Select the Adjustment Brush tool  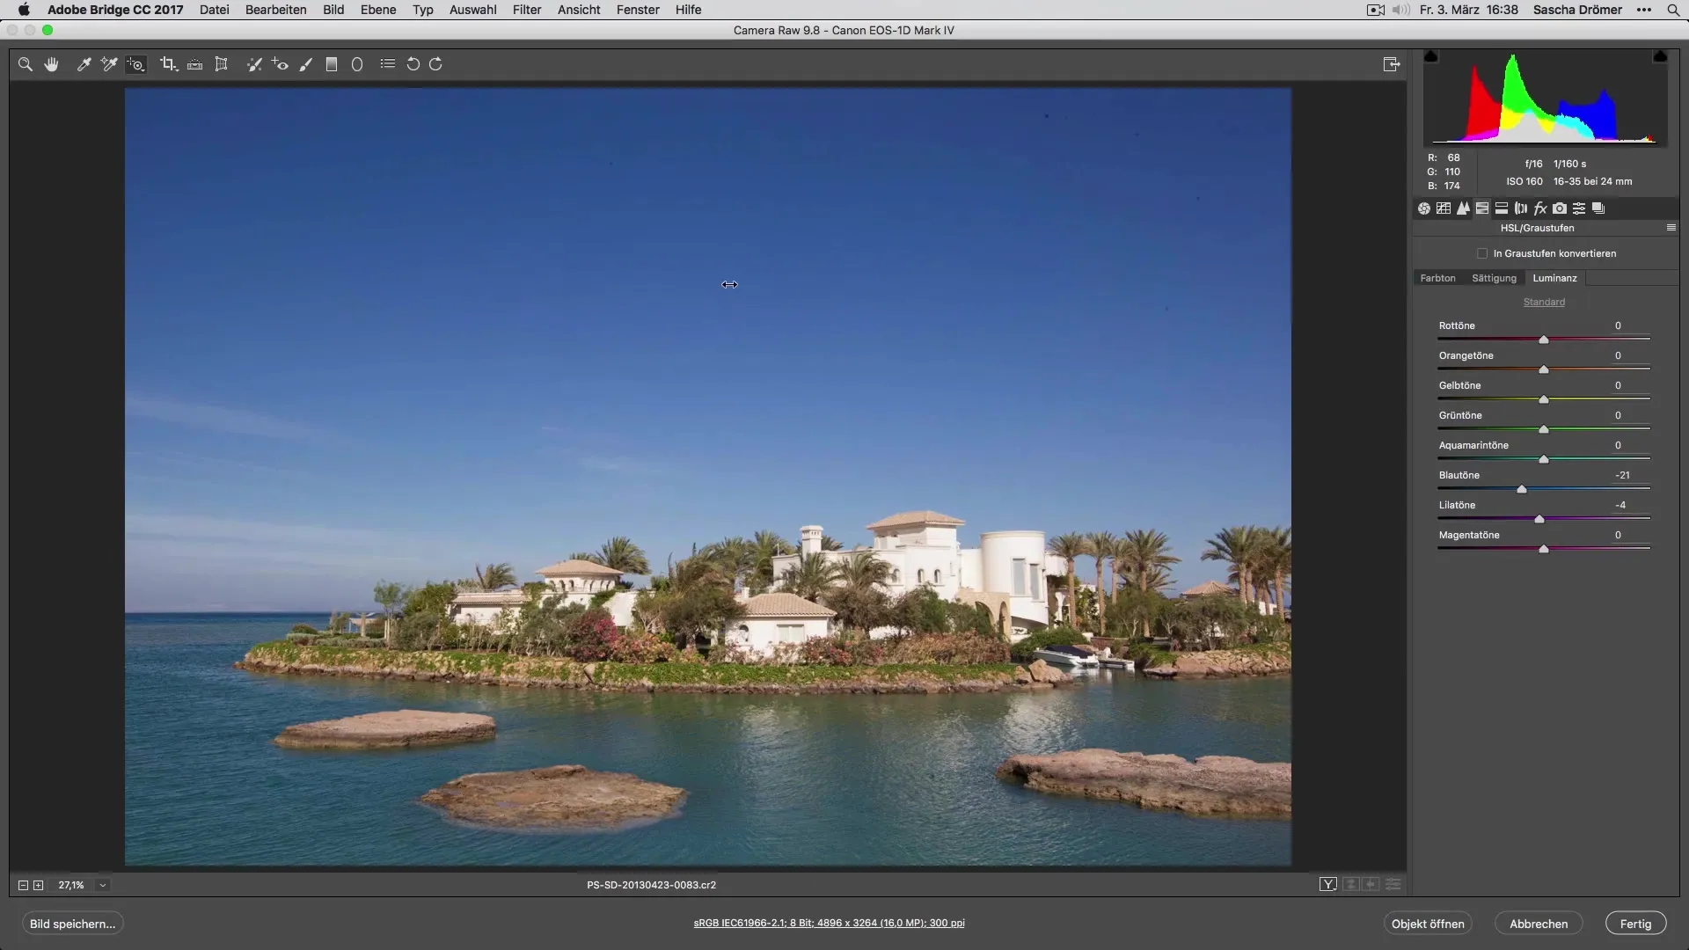306,64
